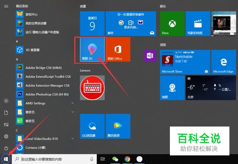This screenshot has height=164, width=238.
Task: Run 植物大战僵尸年度版 from the app list
Action: pyautogui.click(x=45, y=32)
